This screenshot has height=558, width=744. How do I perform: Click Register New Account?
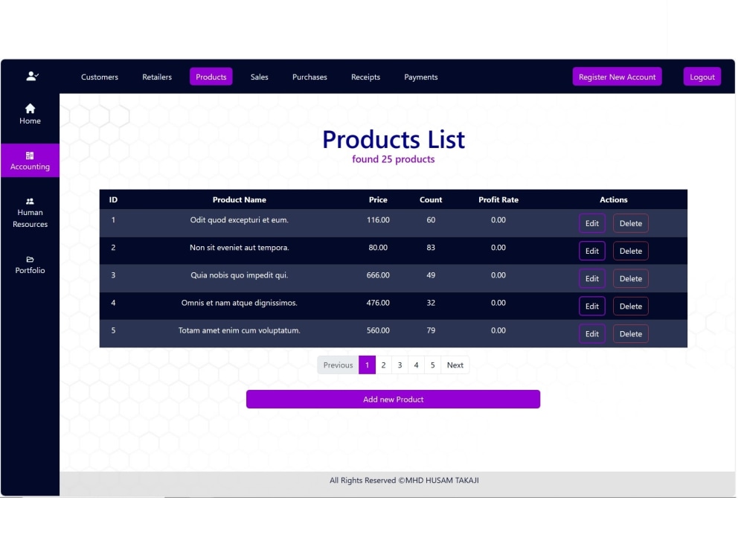(617, 77)
